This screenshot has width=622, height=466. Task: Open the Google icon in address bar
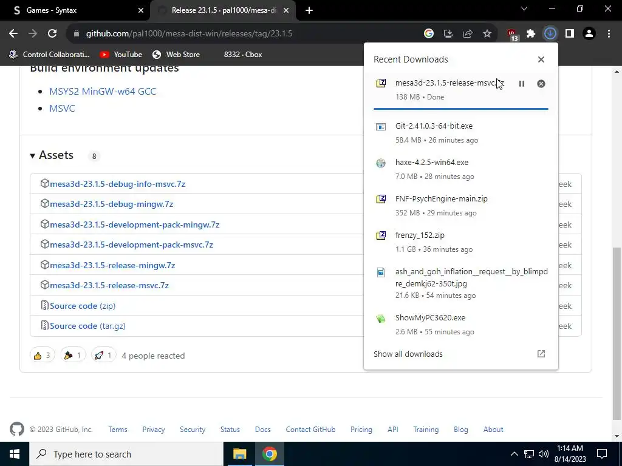[x=428, y=34]
